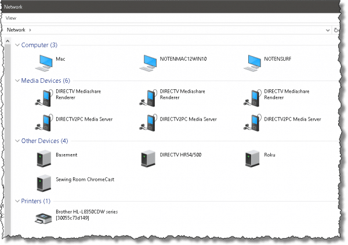Click the Computer (3) group header

coord(39,45)
